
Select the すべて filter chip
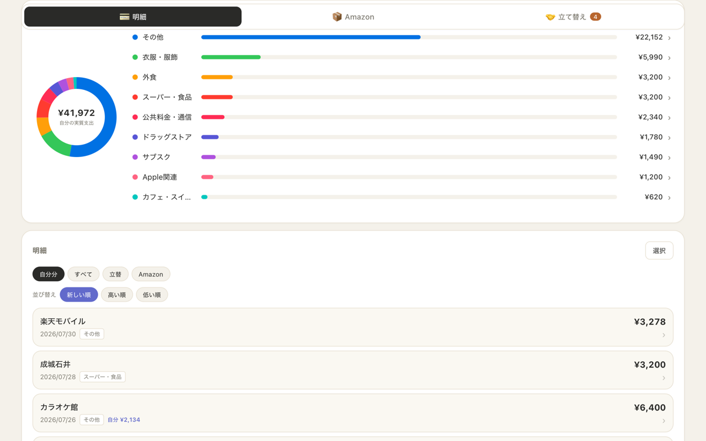(84, 274)
